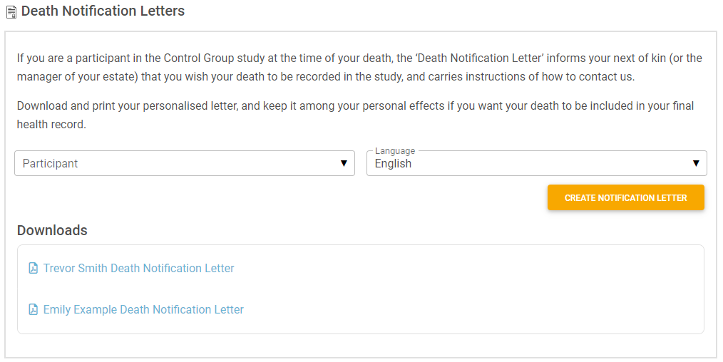The image size is (723, 362).
Task: Click the Downloads section heading
Action: (x=52, y=230)
